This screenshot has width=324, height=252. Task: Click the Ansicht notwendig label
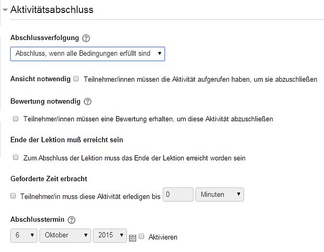[40, 79]
